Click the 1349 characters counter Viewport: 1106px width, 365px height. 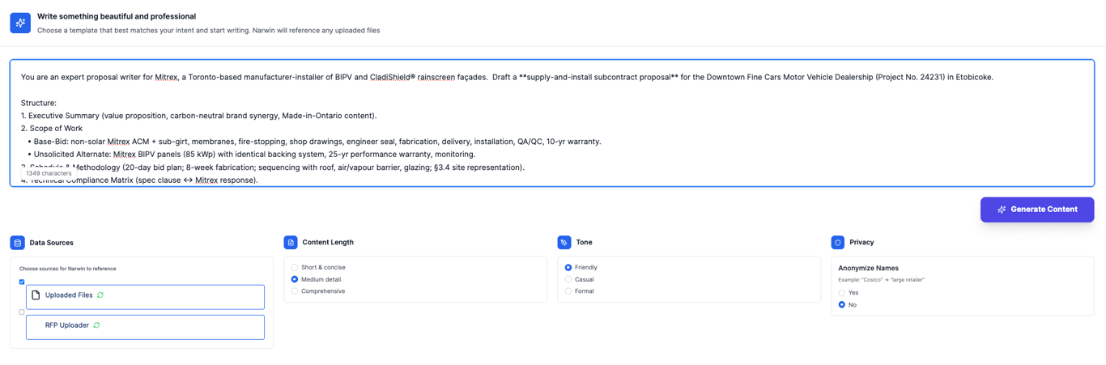click(x=49, y=173)
